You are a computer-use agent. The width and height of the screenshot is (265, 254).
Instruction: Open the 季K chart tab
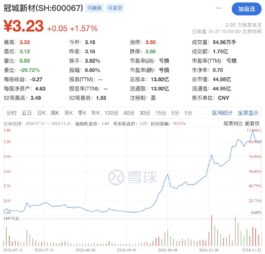tap(82, 113)
